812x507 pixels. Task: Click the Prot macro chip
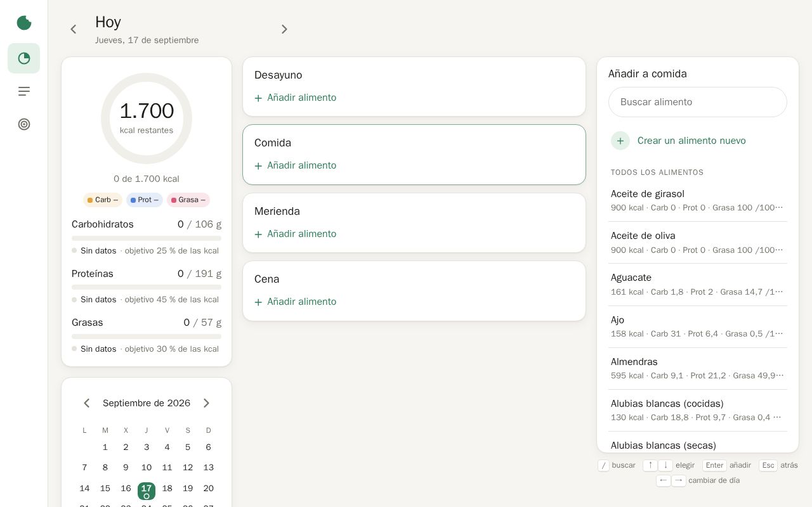coord(145,200)
